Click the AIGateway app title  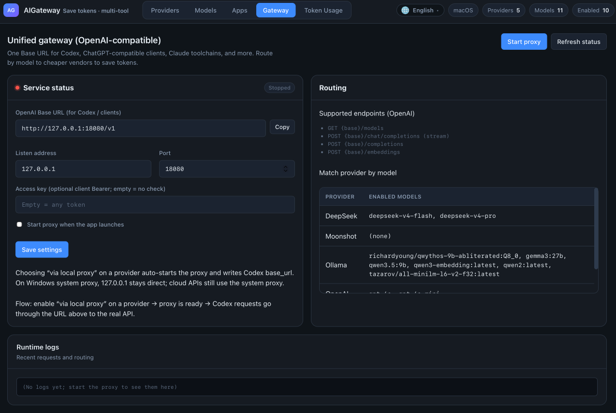point(42,10)
